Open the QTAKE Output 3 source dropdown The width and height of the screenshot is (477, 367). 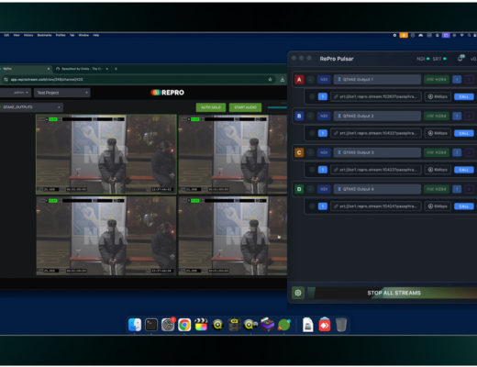[377, 152]
